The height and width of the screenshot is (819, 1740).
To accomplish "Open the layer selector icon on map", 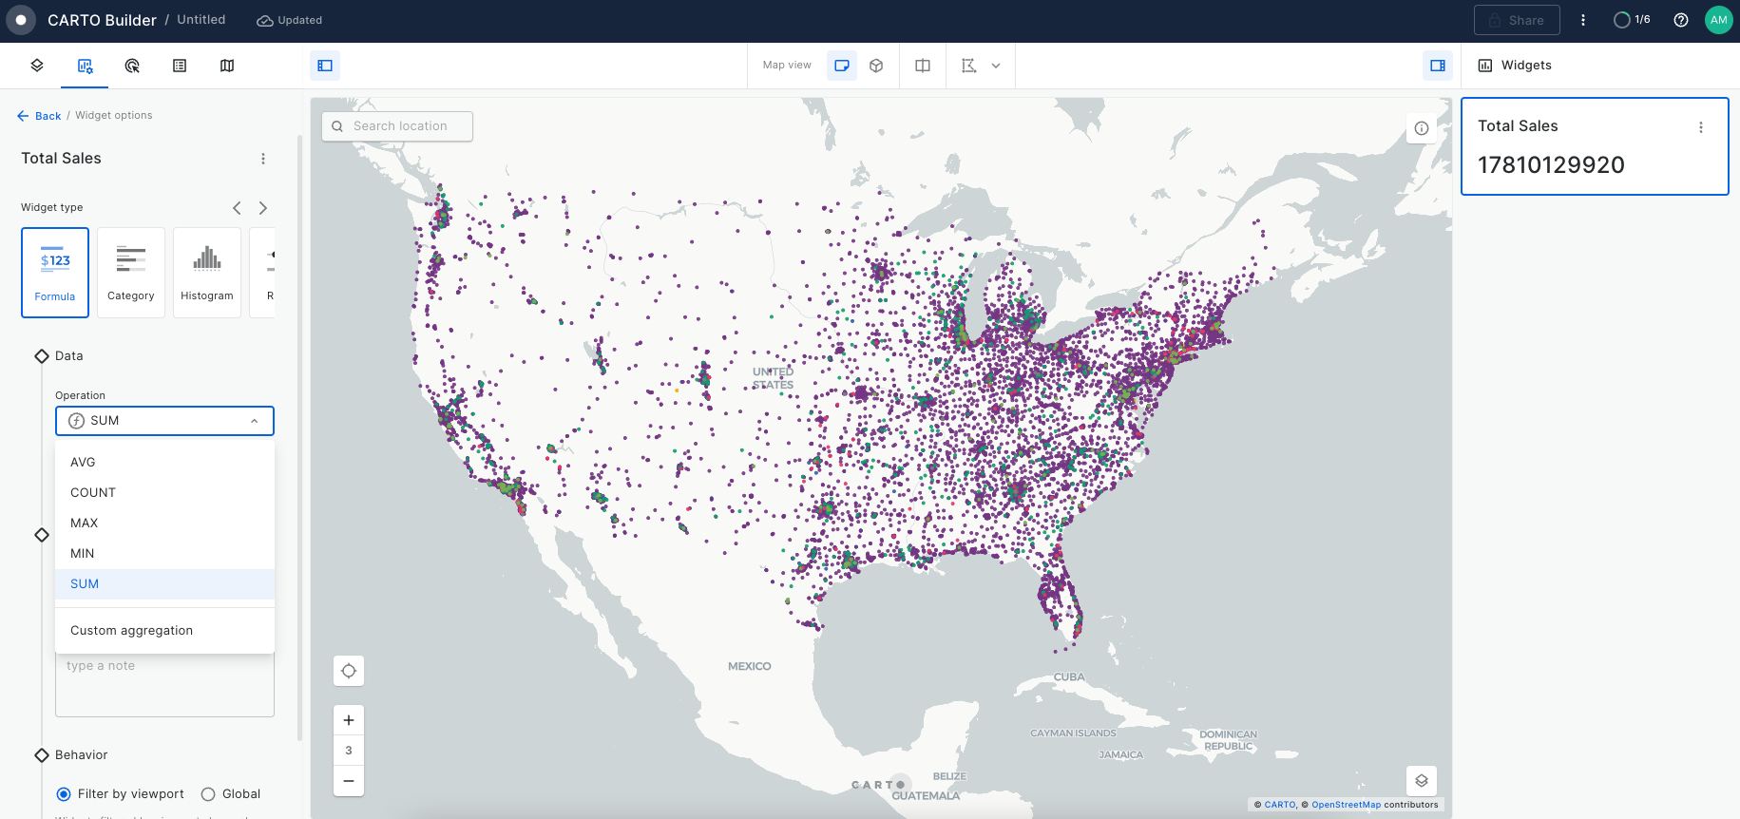I will tap(1422, 781).
